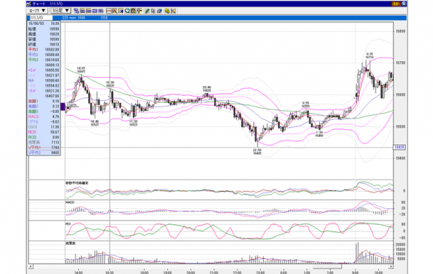Screen dimensions: 433x274
Task: Select the green pencil drawing tool
Action: point(147,11)
